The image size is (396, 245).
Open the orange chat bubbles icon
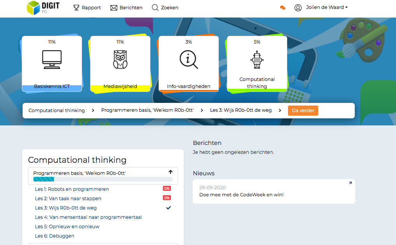[x=283, y=8]
